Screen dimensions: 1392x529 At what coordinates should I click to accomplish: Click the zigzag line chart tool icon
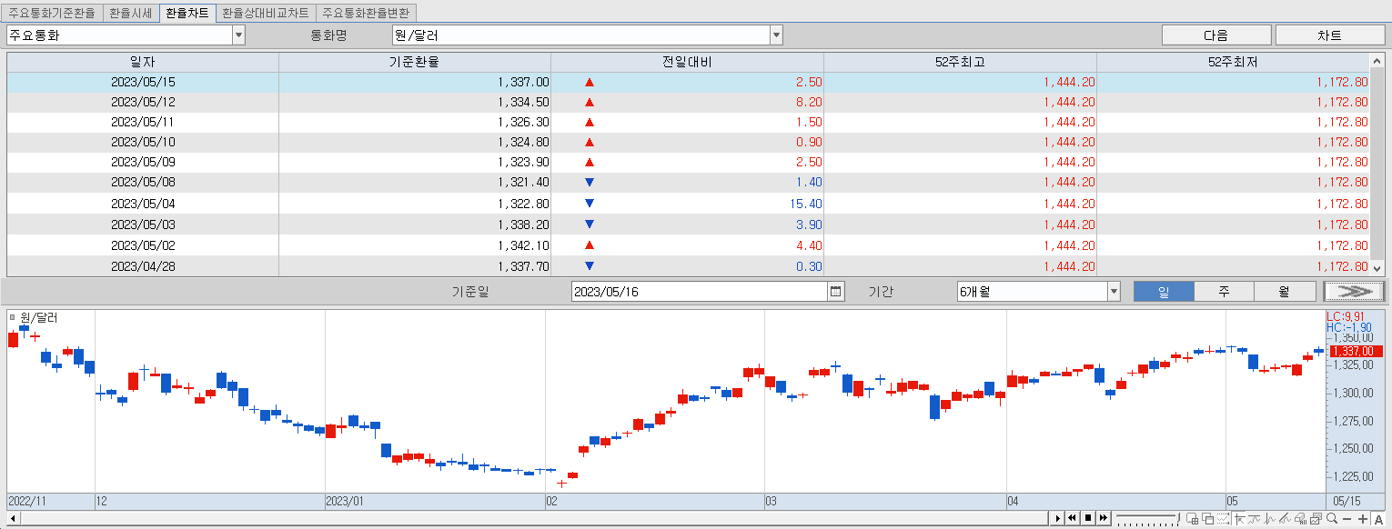1269,518
